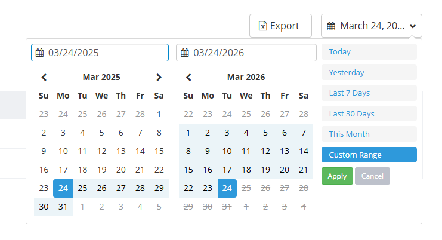Select the Custom Range option
442x240 pixels.
coord(369,155)
